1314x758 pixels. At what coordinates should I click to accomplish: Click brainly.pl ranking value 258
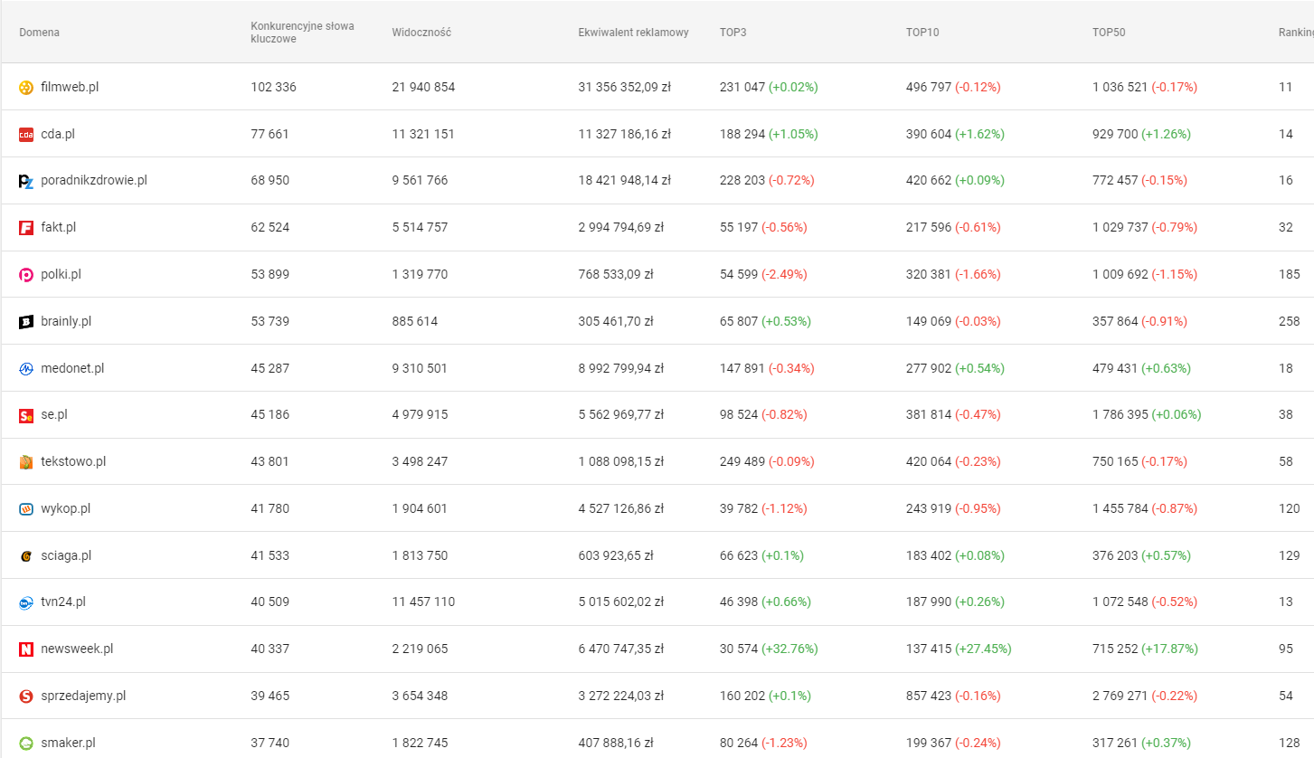pos(1290,321)
